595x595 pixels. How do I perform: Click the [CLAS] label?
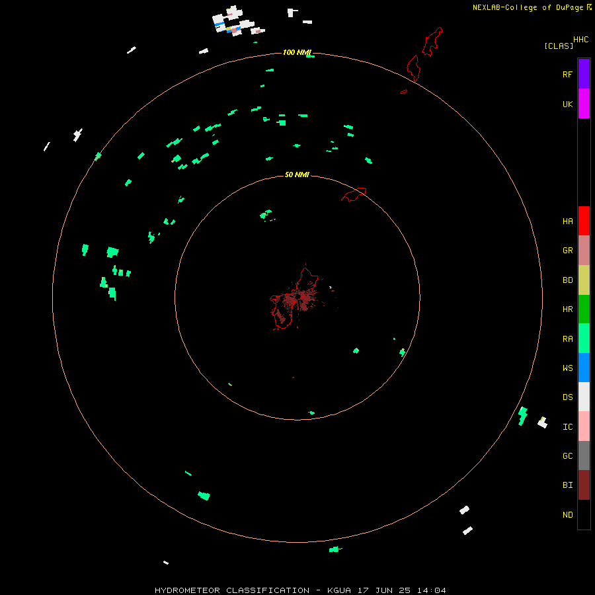[x=559, y=46]
